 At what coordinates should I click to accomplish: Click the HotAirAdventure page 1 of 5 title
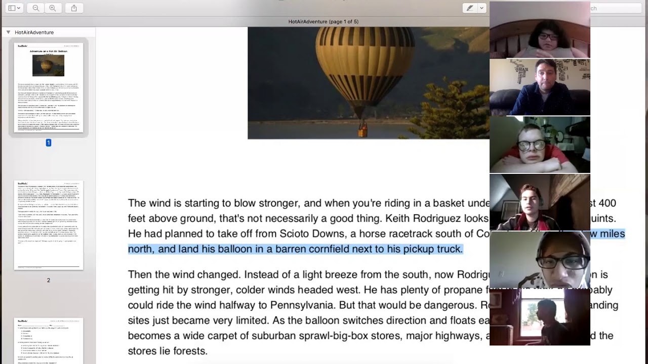point(323,22)
